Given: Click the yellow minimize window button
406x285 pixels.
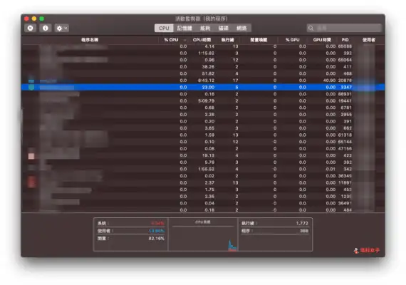Looking at the screenshot, I should pos(34,19).
